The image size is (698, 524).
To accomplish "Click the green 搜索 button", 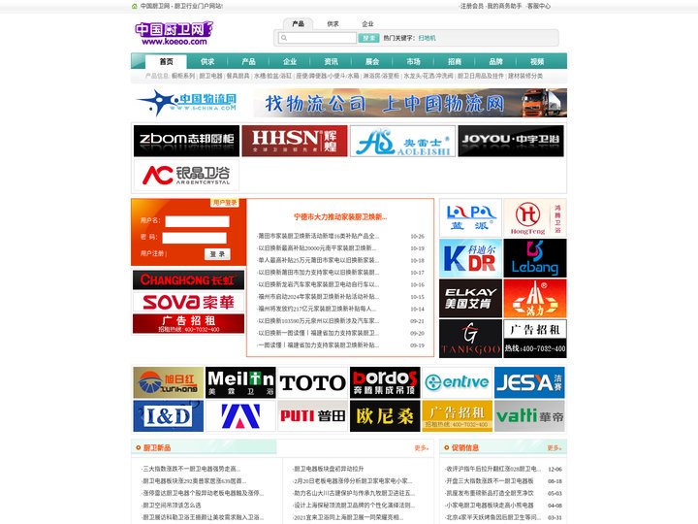I will [x=368, y=38].
